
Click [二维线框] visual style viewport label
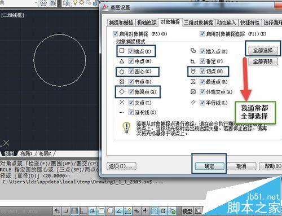tap(12, 15)
